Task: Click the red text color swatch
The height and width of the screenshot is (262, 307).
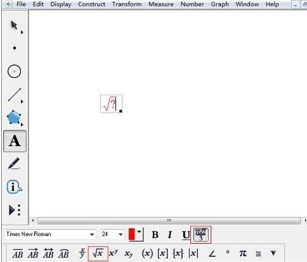Action: [x=132, y=234]
